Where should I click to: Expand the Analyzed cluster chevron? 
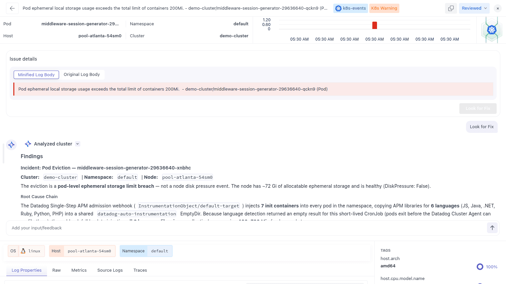pos(78,144)
